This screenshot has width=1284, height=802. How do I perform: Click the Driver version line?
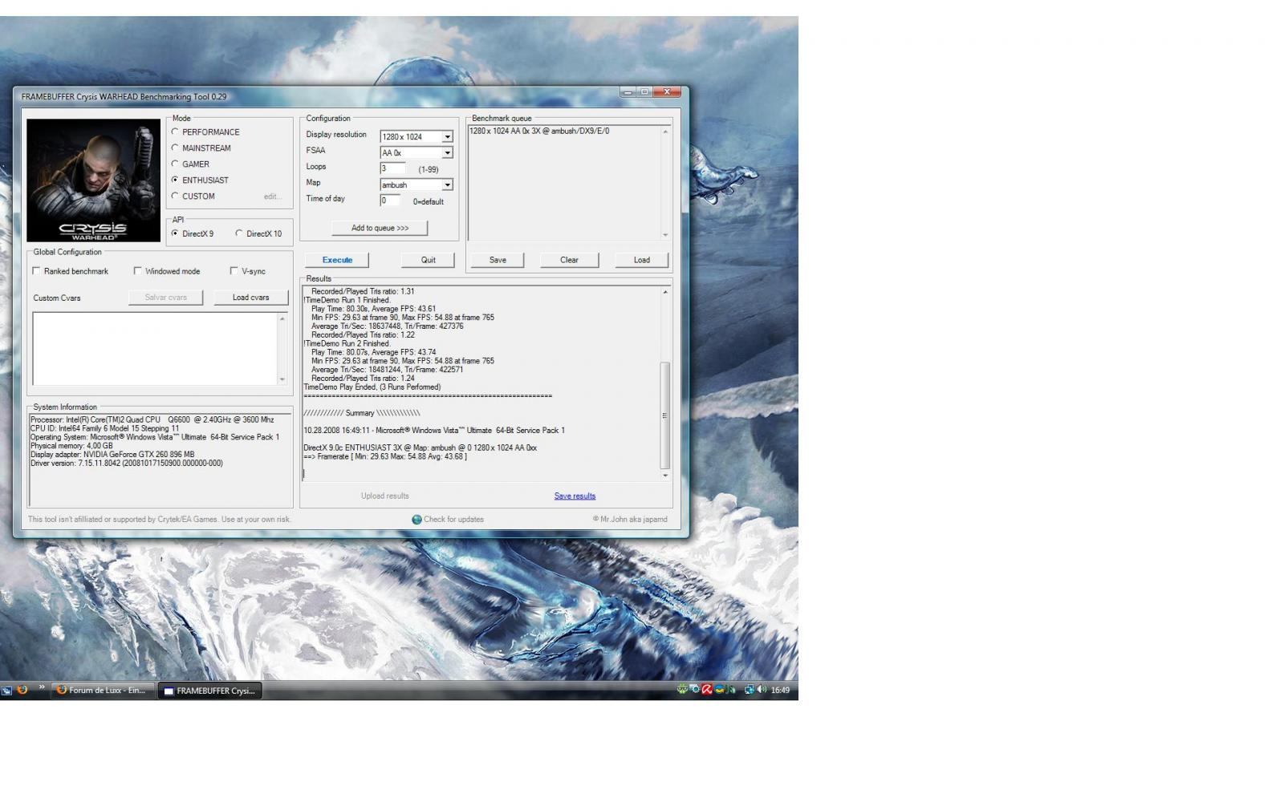[127, 464]
